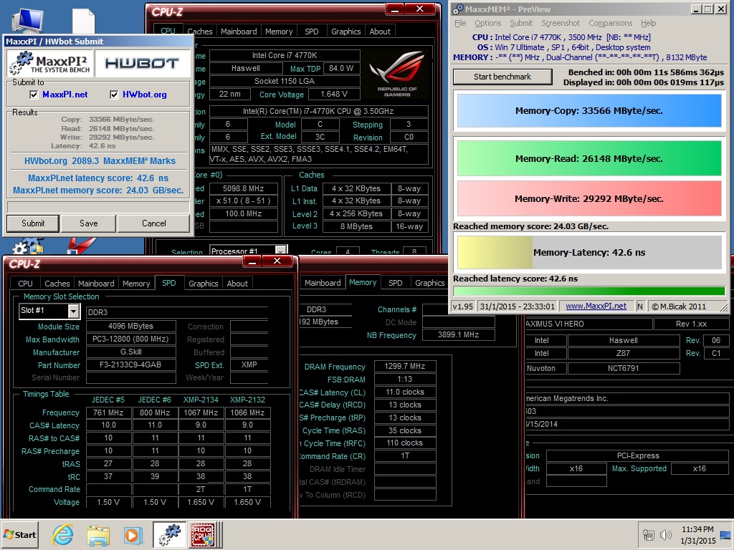Click the HWbot.org link label
This screenshot has width=734, height=550.
point(145,95)
